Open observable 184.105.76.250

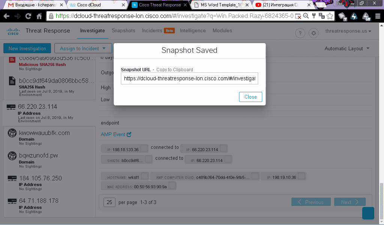tap(40, 178)
